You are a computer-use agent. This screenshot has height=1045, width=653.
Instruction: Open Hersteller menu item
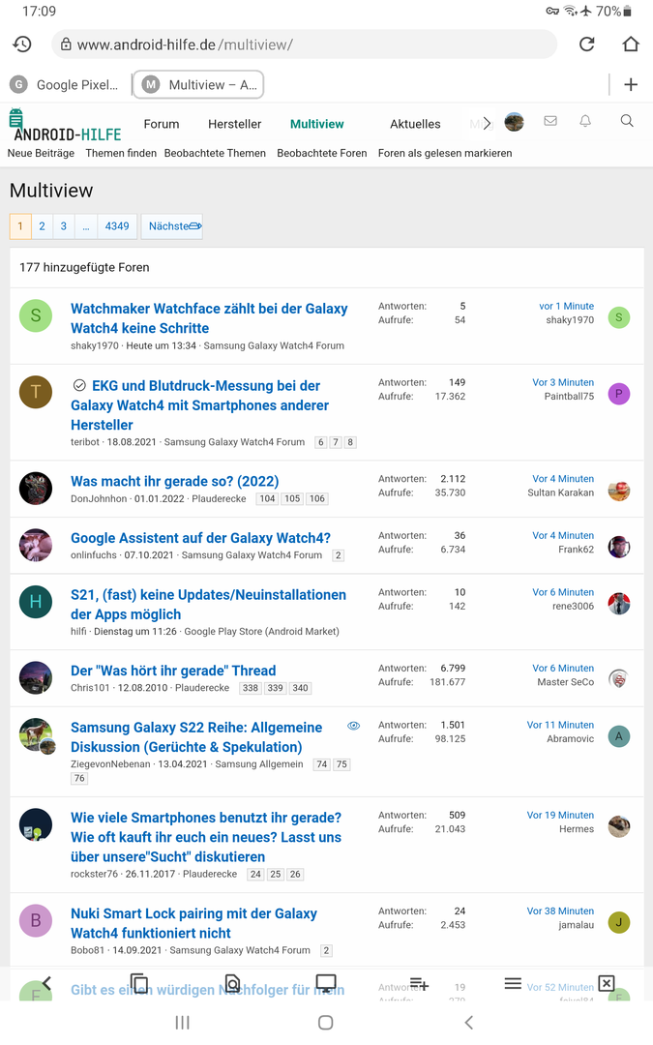pyautogui.click(x=234, y=124)
